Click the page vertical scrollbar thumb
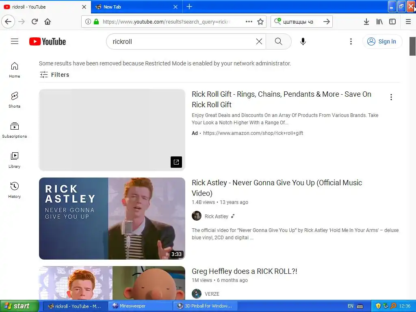The height and width of the screenshot is (312, 416). click(412, 46)
